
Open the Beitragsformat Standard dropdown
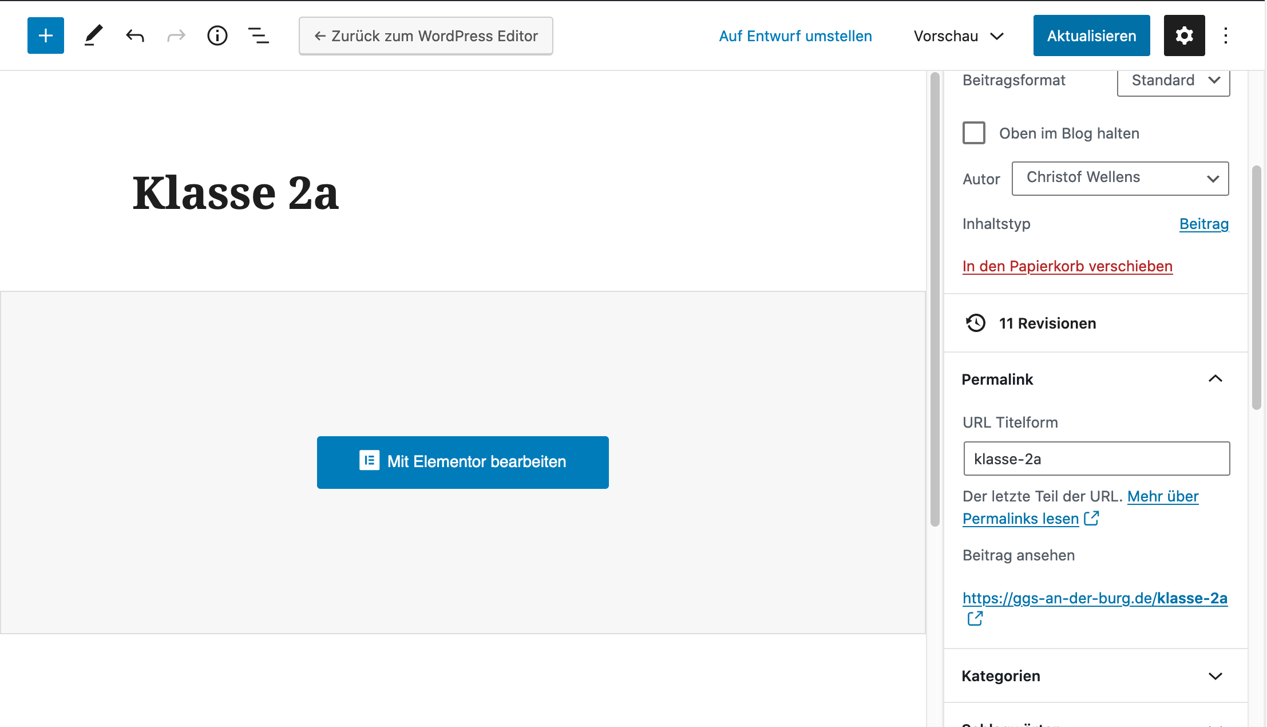1173,81
